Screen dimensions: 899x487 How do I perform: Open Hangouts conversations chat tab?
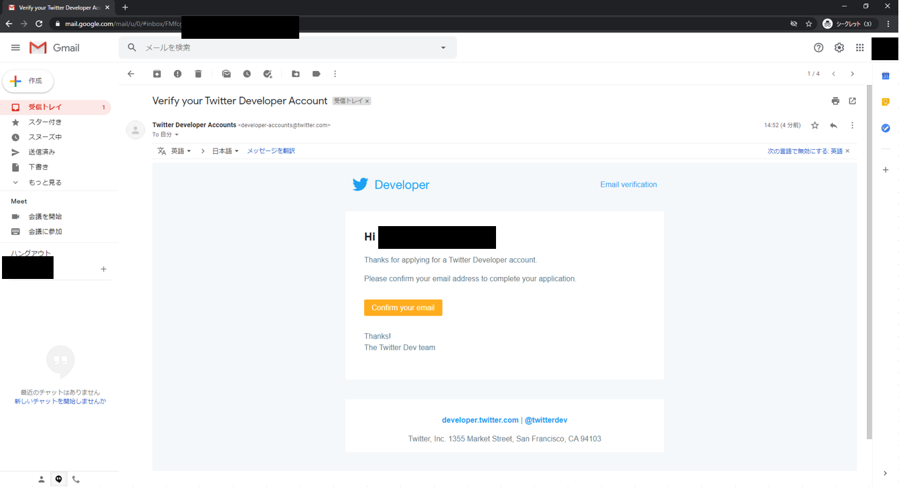[59, 479]
